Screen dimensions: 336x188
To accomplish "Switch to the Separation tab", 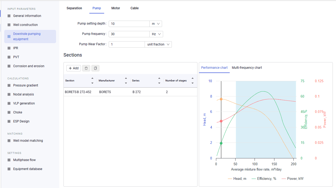I will click(74, 8).
